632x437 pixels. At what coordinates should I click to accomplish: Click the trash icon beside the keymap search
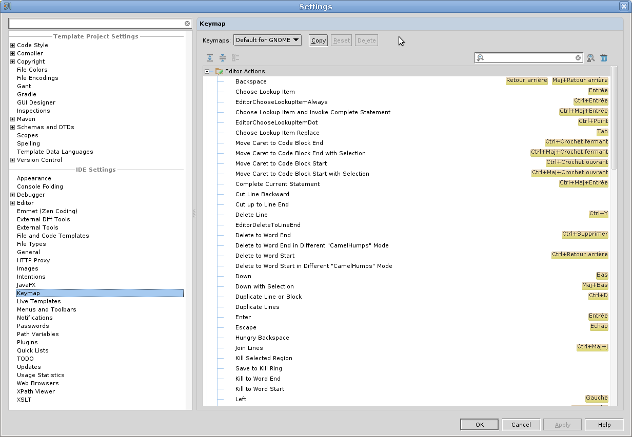(x=604, y=58)
